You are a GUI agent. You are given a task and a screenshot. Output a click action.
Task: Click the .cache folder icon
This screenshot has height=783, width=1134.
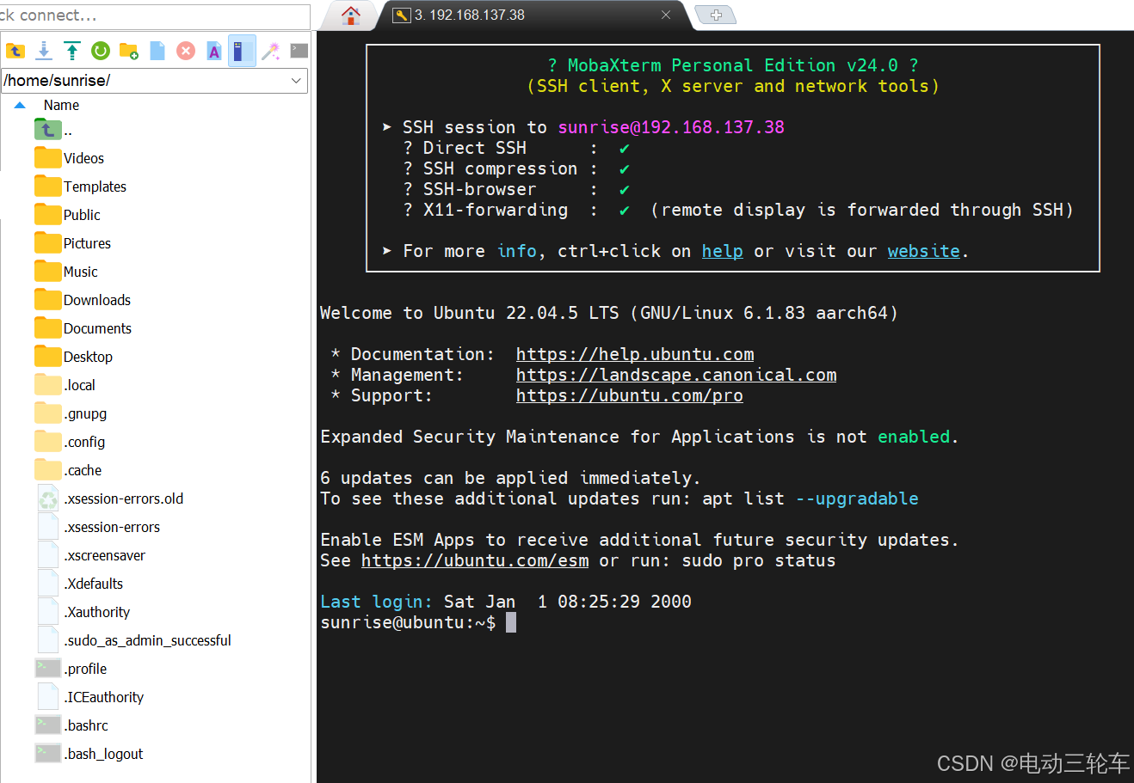pos(47,469)
